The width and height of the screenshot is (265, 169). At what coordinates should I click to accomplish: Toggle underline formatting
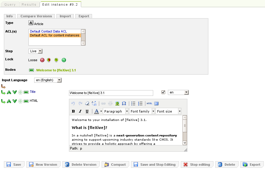(x=87, y=111)
